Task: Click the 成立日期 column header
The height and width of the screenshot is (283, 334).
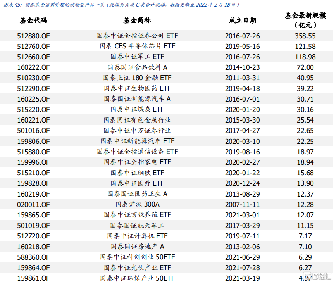Action: pyautogui.click(x=243, y=21)
